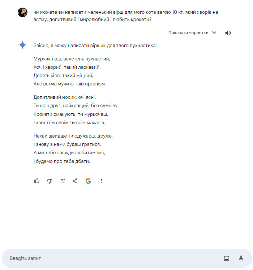
Task: Click the line Мурчик наш, велетень пухнастий
Action: (72, 59)
